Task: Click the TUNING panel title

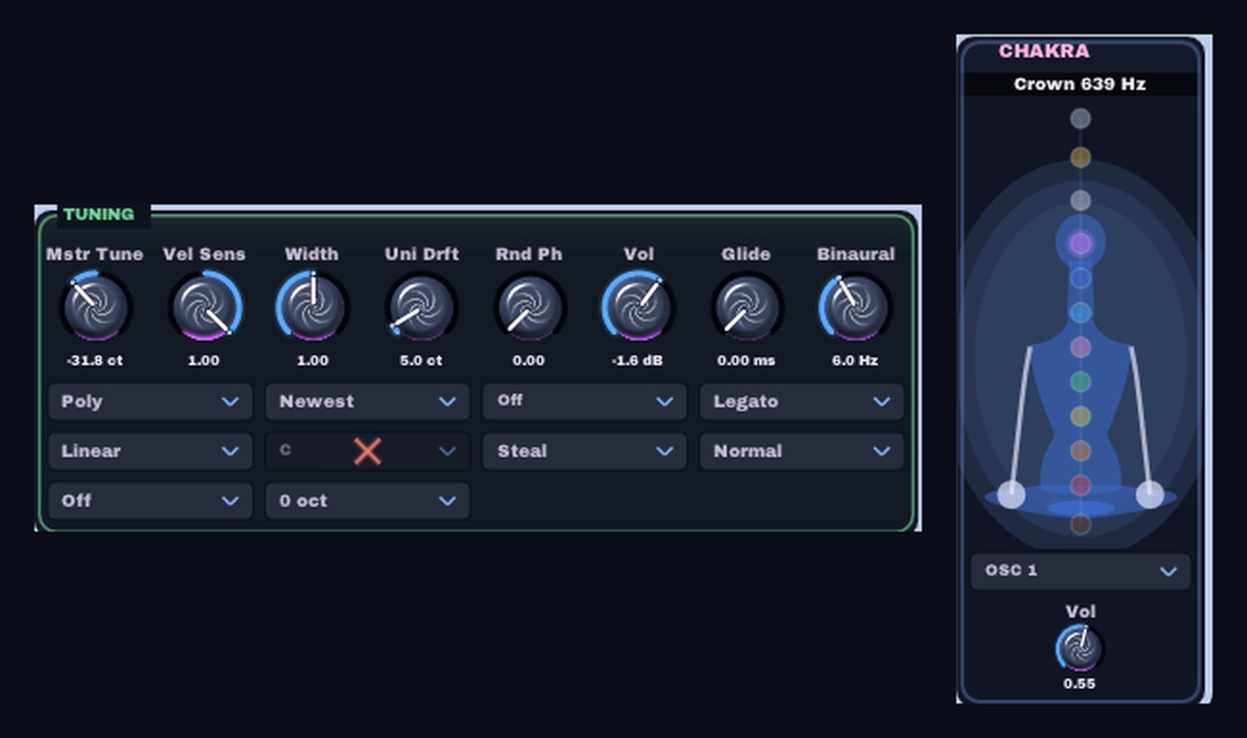Action: click(x=99, y=214)
